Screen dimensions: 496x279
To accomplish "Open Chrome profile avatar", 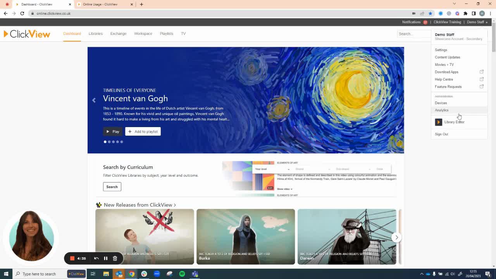I will (482, 14).
